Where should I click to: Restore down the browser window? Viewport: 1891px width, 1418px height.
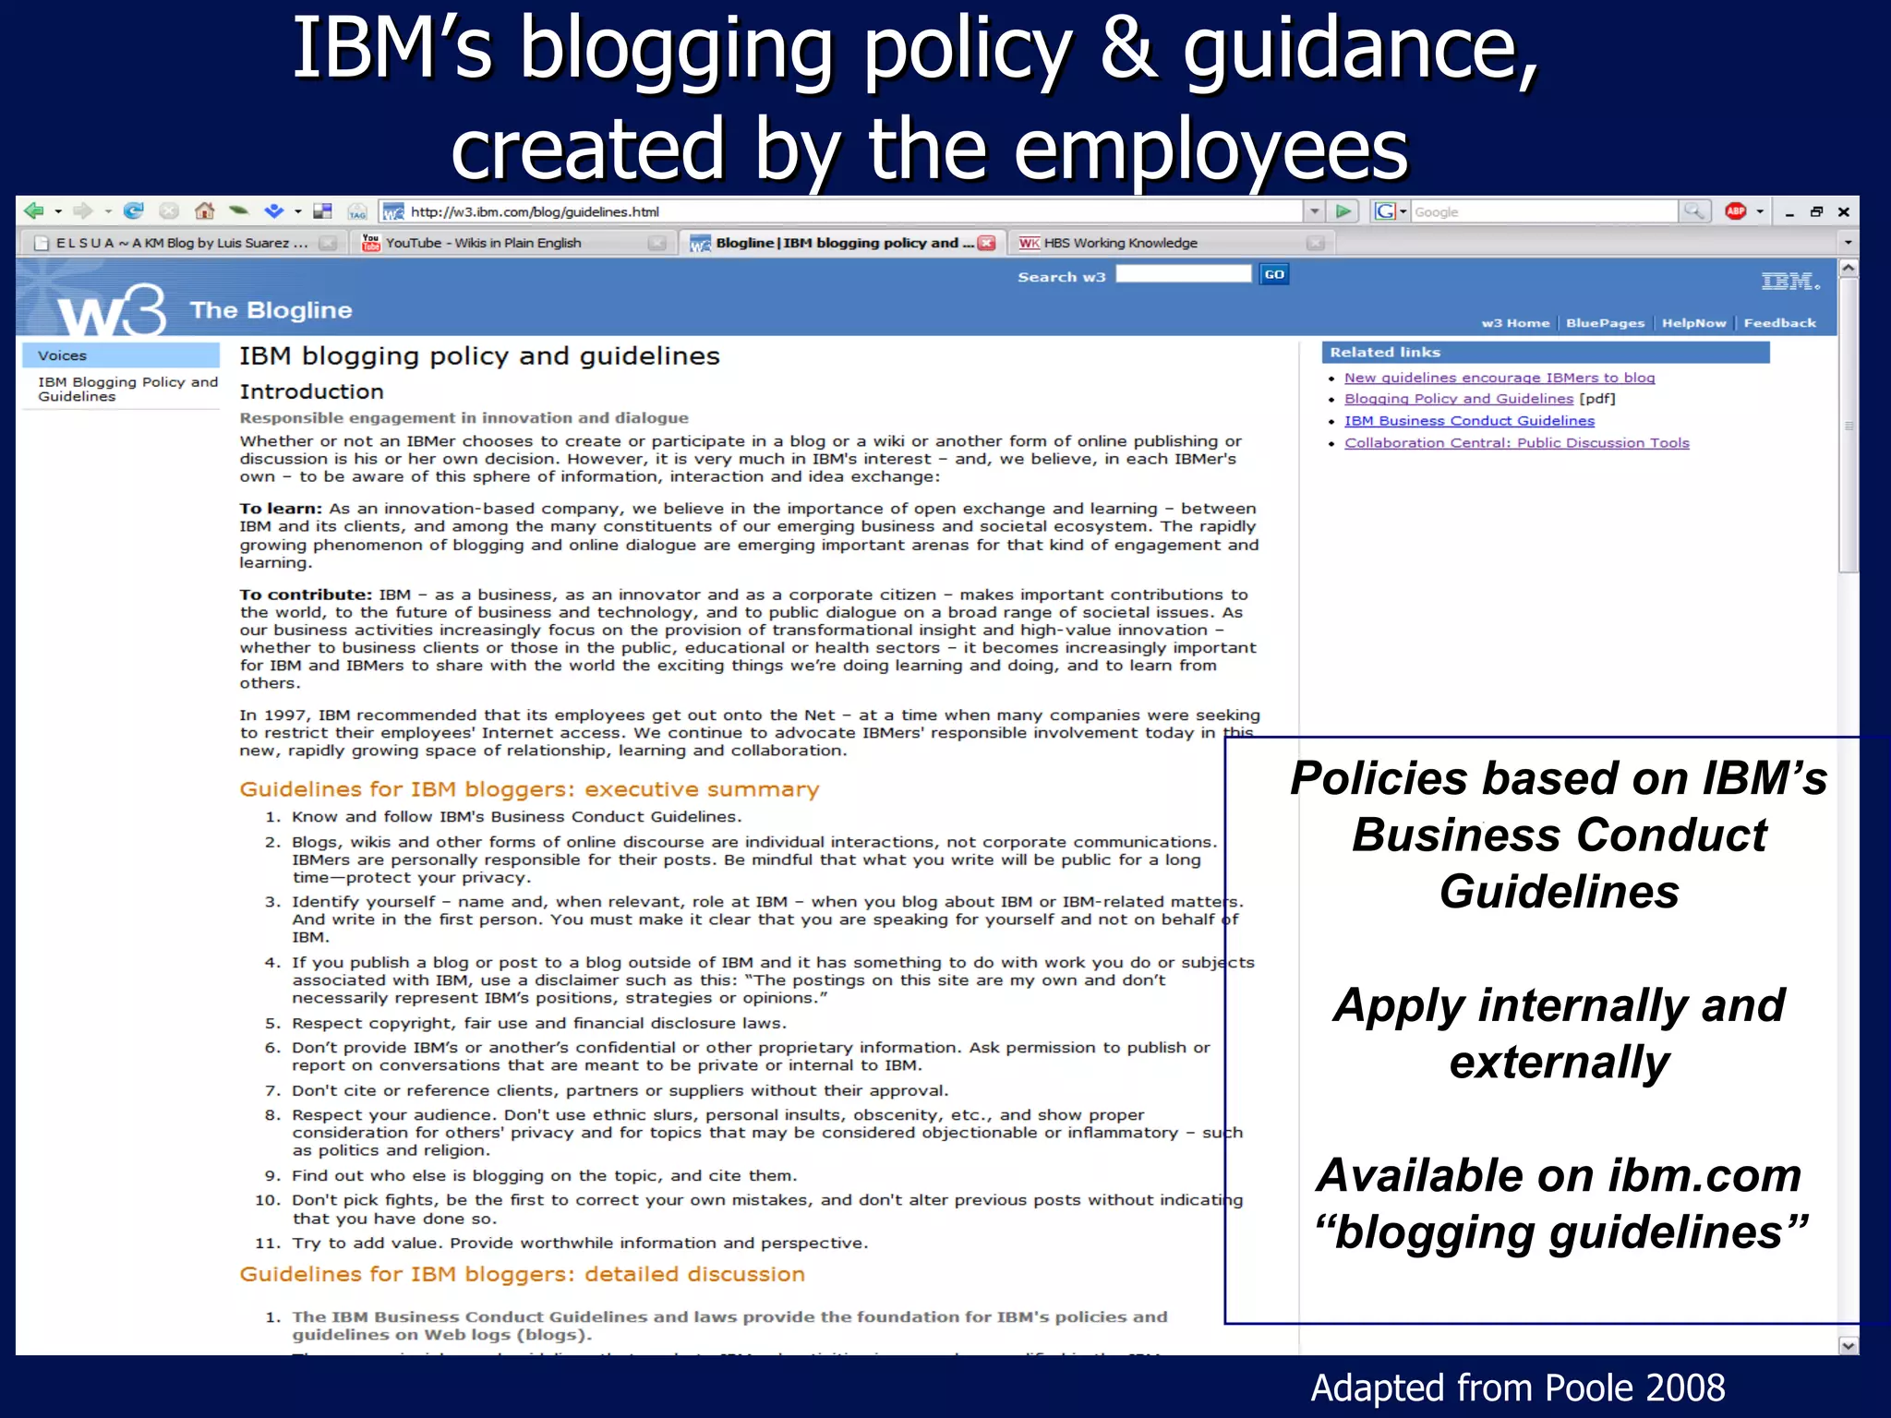(x=1816, y=211)
